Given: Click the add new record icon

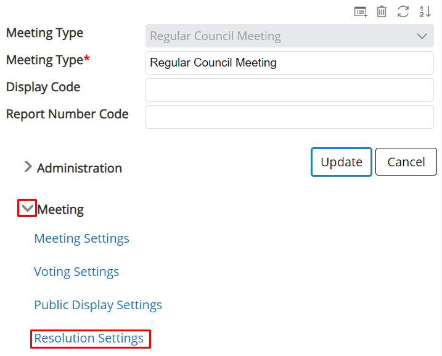Looking at the screenshot, I should [361, 12].
